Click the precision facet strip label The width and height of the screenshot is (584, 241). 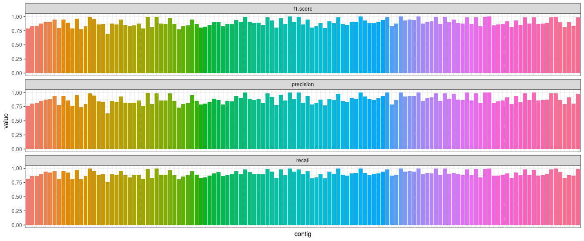click(x=302, y=84)
